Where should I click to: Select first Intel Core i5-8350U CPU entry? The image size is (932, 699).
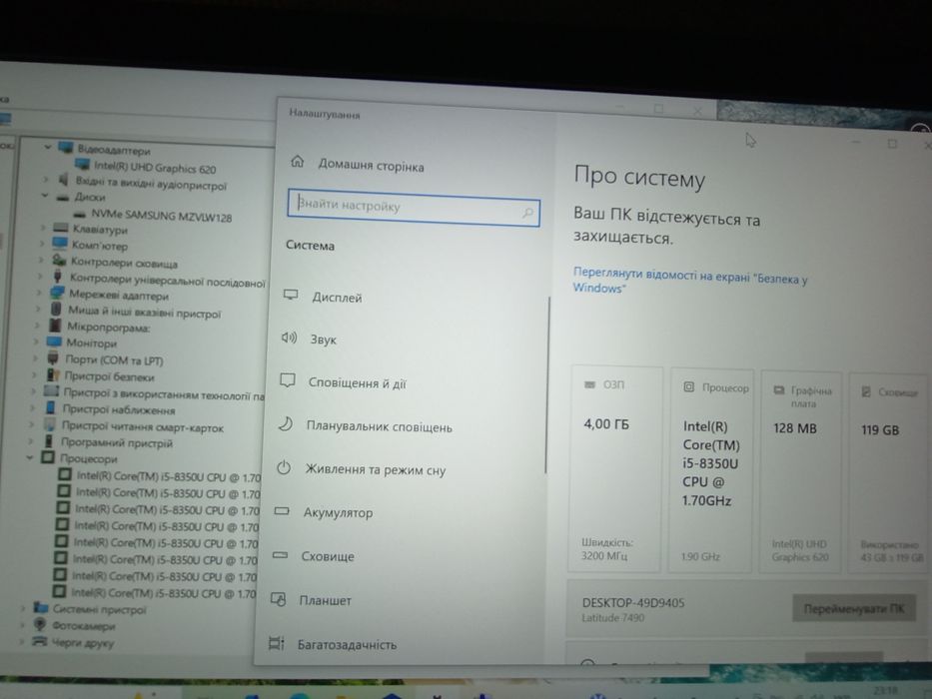168,476
